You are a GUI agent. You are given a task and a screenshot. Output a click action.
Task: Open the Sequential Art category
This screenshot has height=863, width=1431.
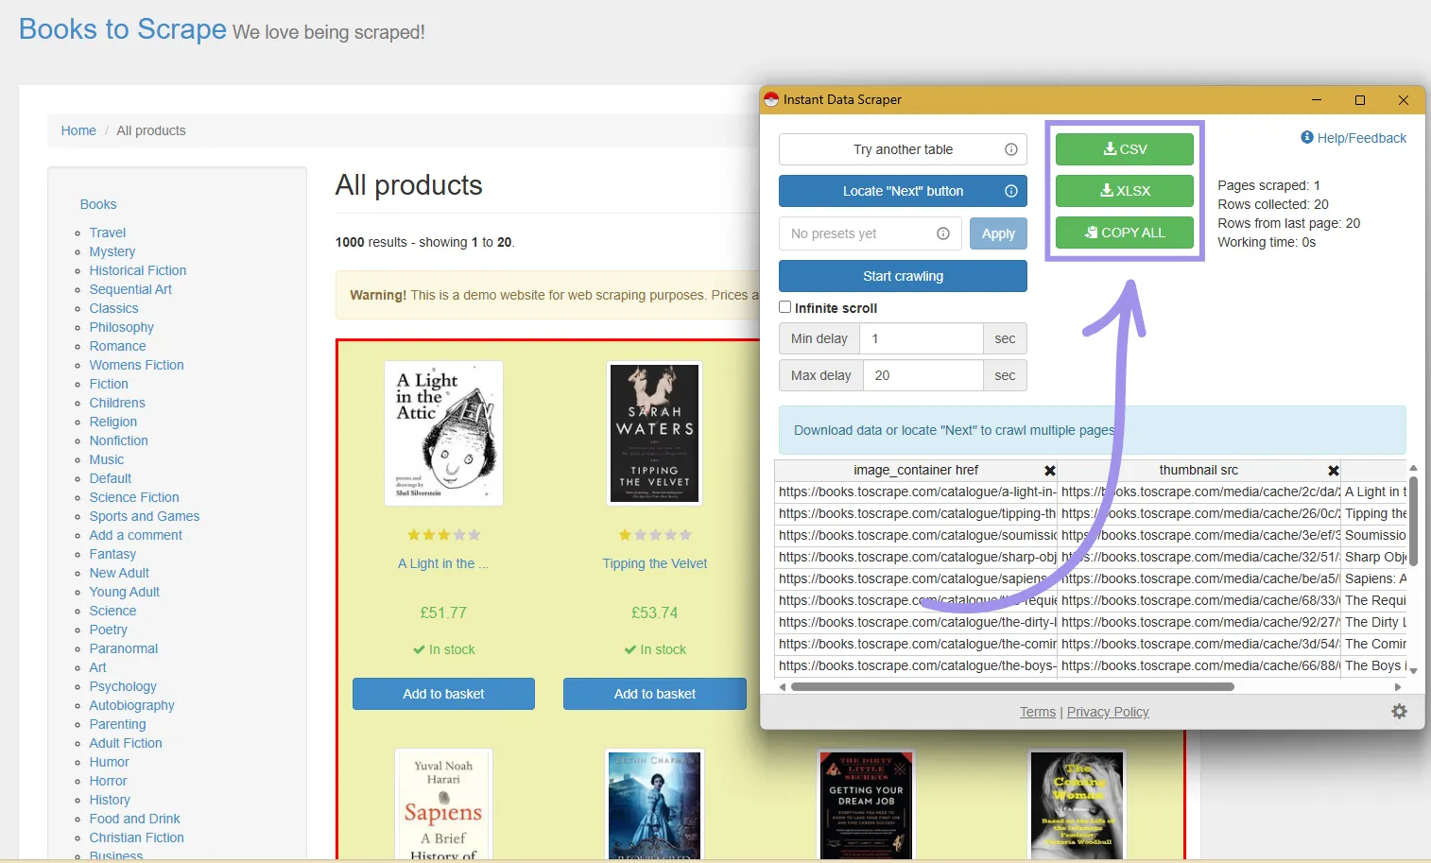coord(130,289)
